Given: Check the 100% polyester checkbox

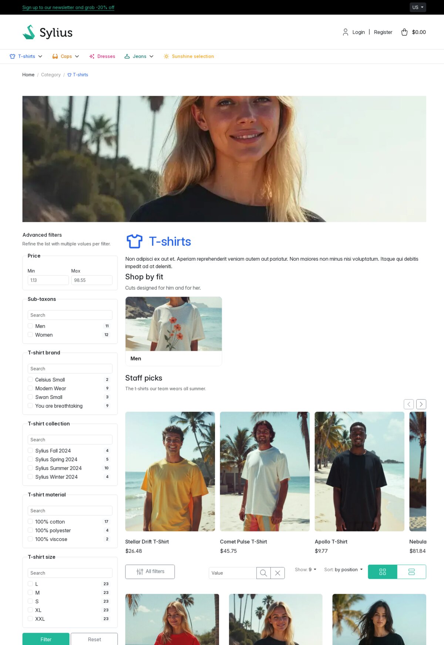Looking at the screenshot, I should pyautogui.click(x=30, y=530).
